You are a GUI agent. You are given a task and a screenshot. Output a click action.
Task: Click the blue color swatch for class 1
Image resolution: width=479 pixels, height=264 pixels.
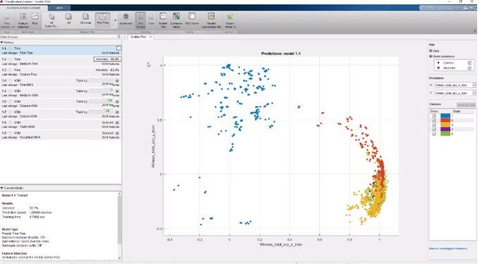445,116
